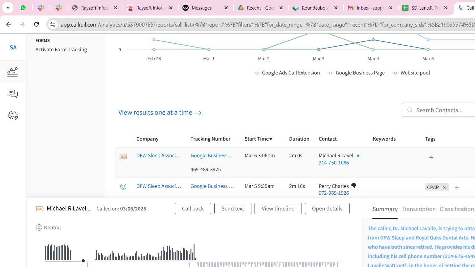Click inbound call icon on Perry Charles row

coord(123,187)
